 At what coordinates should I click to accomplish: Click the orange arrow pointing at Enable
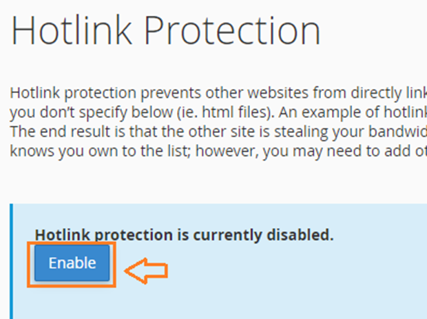tap(146, 271)
